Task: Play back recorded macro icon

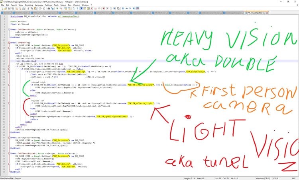Action: [111, 8]
